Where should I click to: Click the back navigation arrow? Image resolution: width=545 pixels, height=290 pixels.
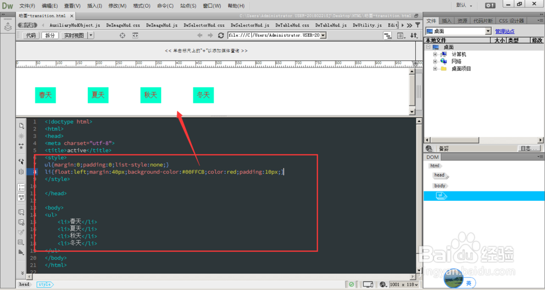click(x=200, y=35)
